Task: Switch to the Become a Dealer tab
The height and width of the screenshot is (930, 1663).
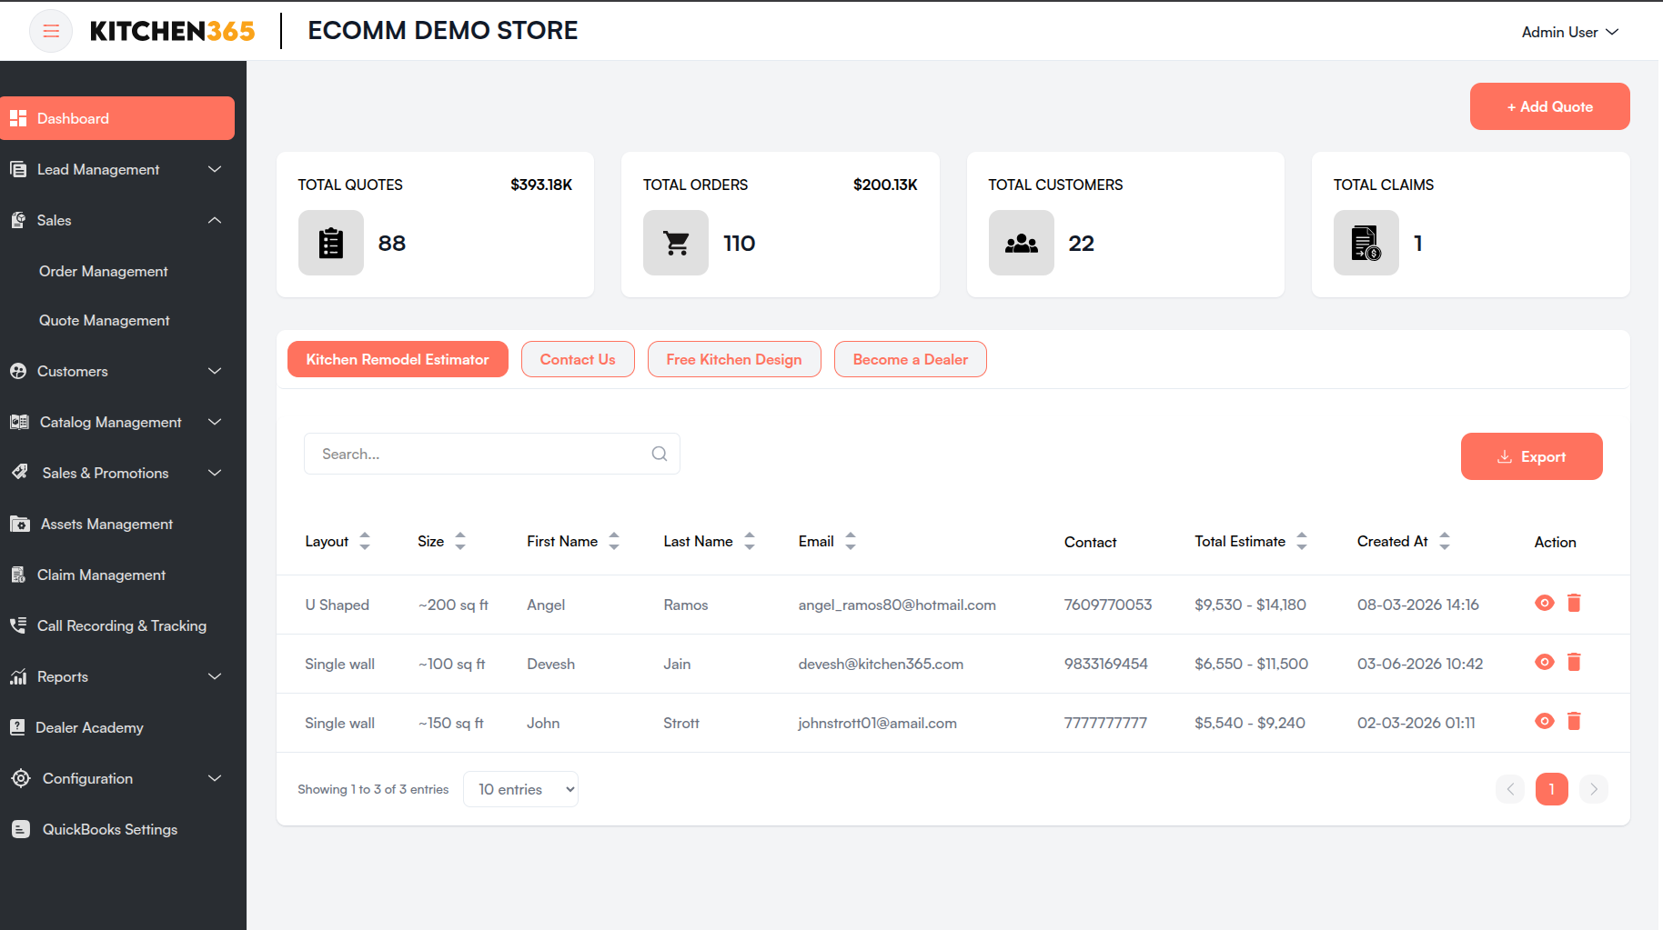Action: pyautogui.click(x=911, y=359)
